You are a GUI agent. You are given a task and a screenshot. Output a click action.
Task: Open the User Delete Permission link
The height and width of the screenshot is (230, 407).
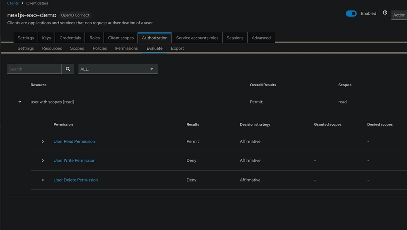[x=76, y=180]
